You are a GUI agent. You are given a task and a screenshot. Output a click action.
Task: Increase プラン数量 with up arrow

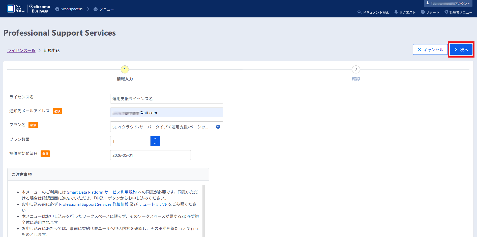tap(155, 139)
